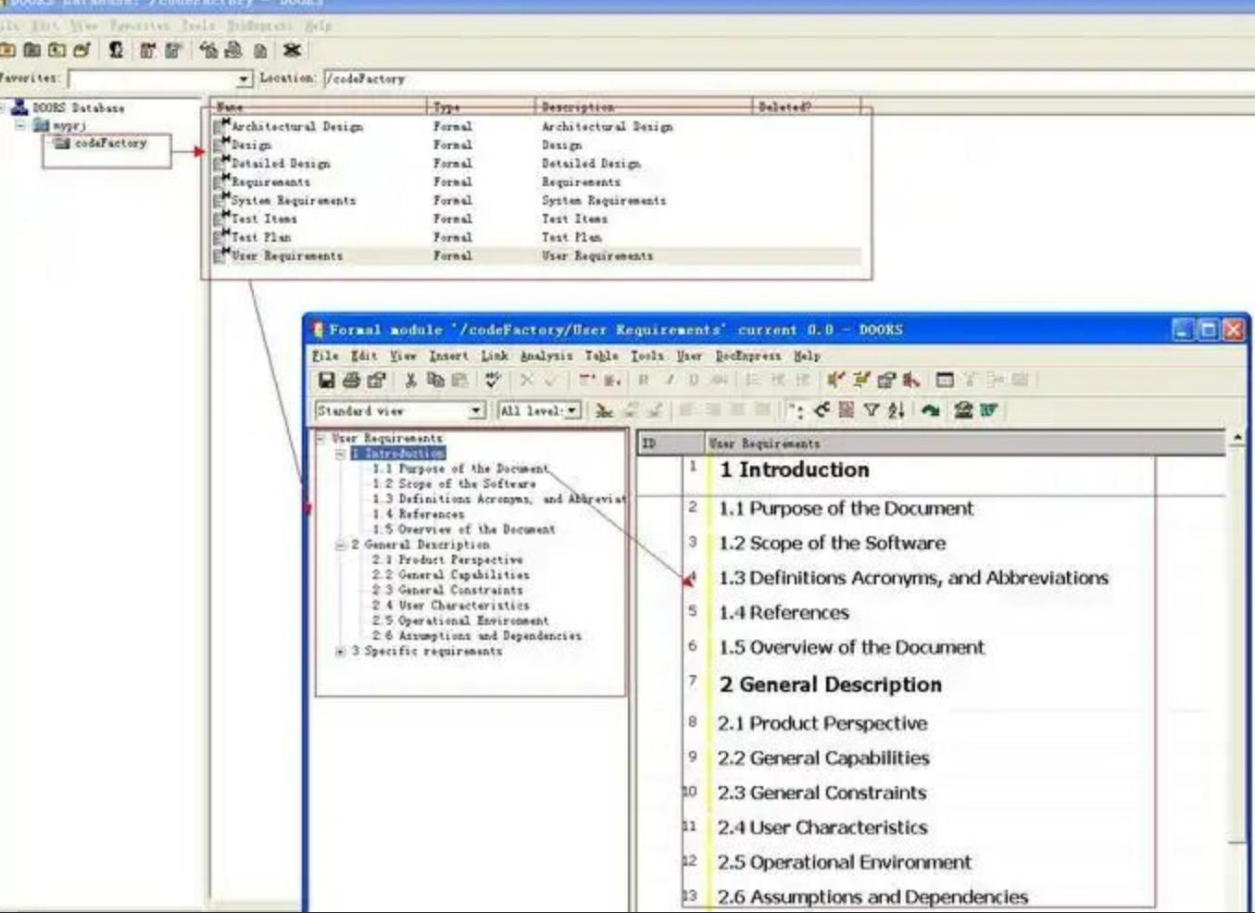This screenshot has height=913, width=1255.
Task: Click the single page icon in database toolbar
Action: [x=260, y=50]
